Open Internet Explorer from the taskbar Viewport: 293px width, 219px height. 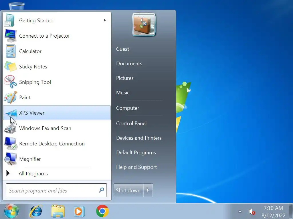(36, 211)
